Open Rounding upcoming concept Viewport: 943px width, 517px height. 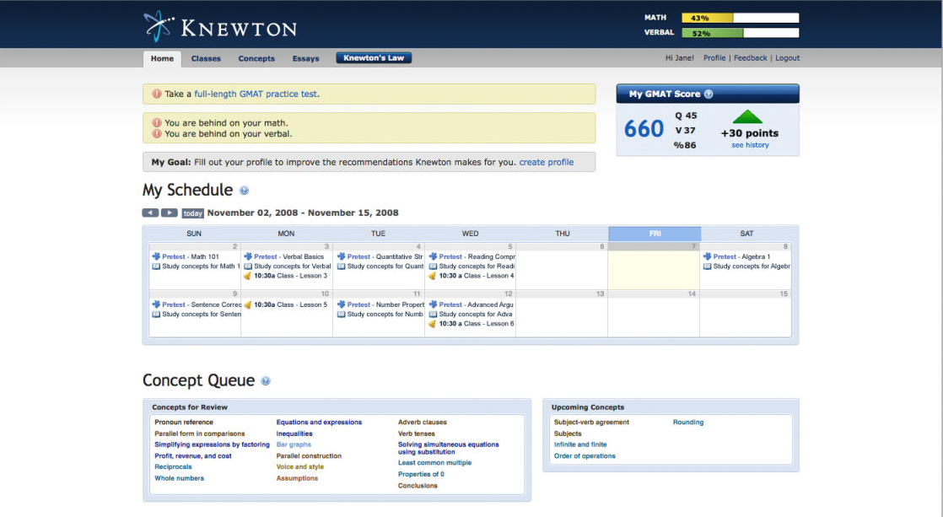[x=688, y=422]
